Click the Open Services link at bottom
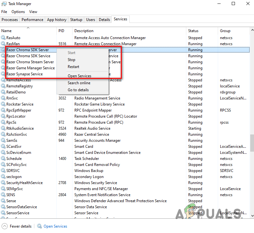The image size is (254, 233). point(55,226)
